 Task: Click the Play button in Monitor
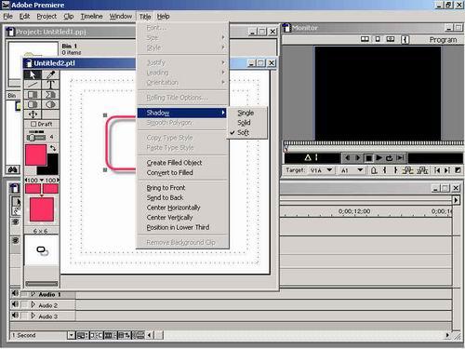coord(379,158)
